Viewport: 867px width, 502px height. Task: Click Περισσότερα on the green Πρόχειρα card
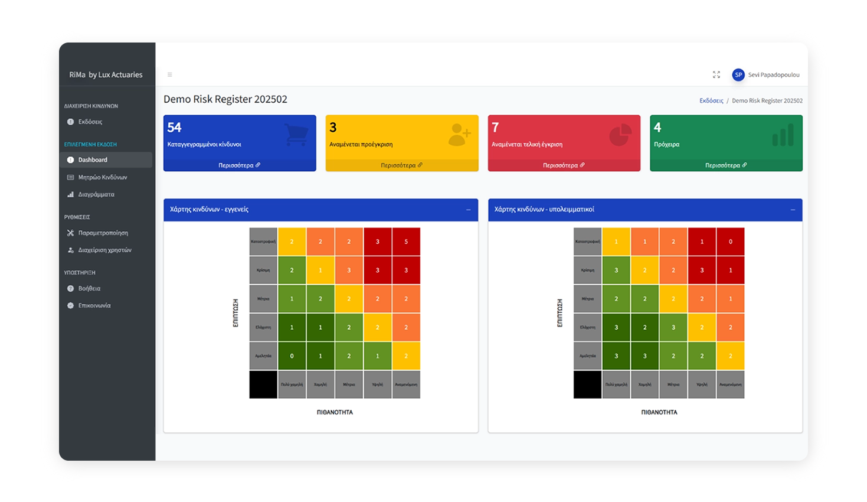(x=725, y=165)
